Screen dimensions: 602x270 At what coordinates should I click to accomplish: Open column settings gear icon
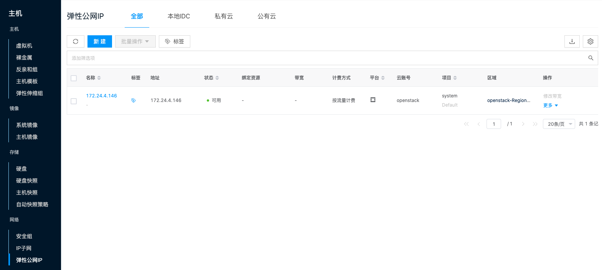590,41
